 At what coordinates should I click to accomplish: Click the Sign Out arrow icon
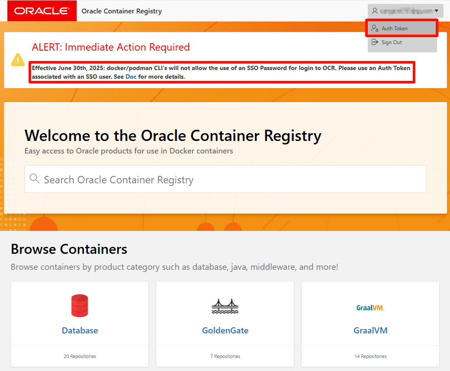375,42
